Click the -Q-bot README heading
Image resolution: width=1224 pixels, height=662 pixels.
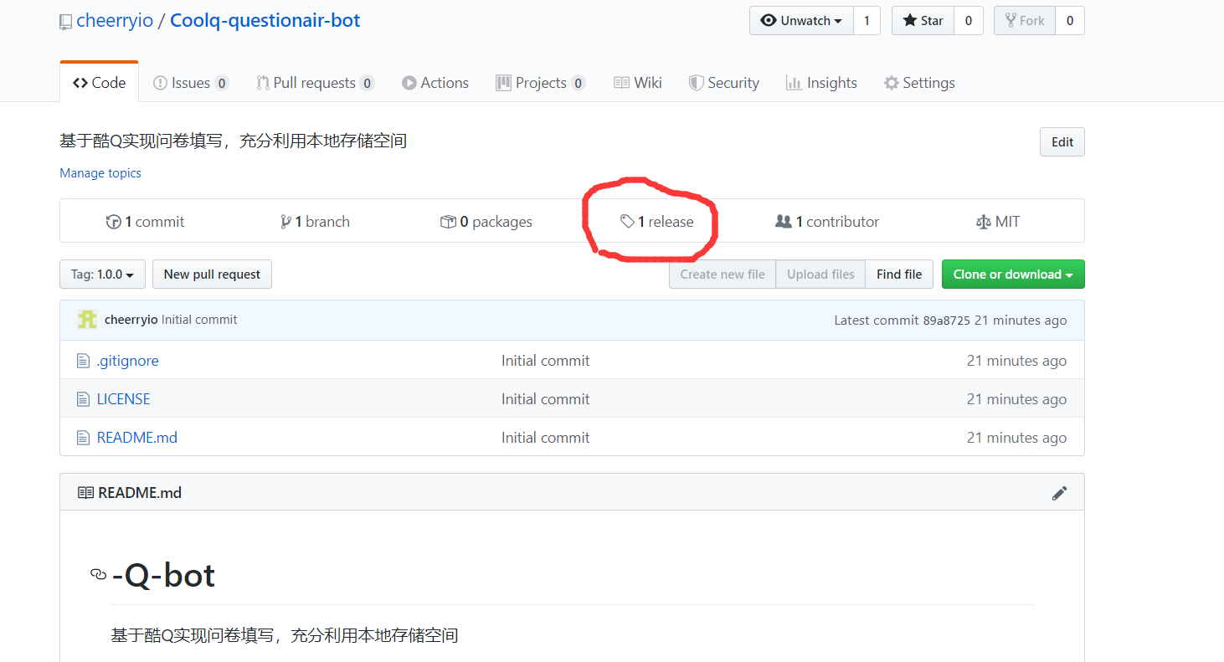[x=163, y=574]
